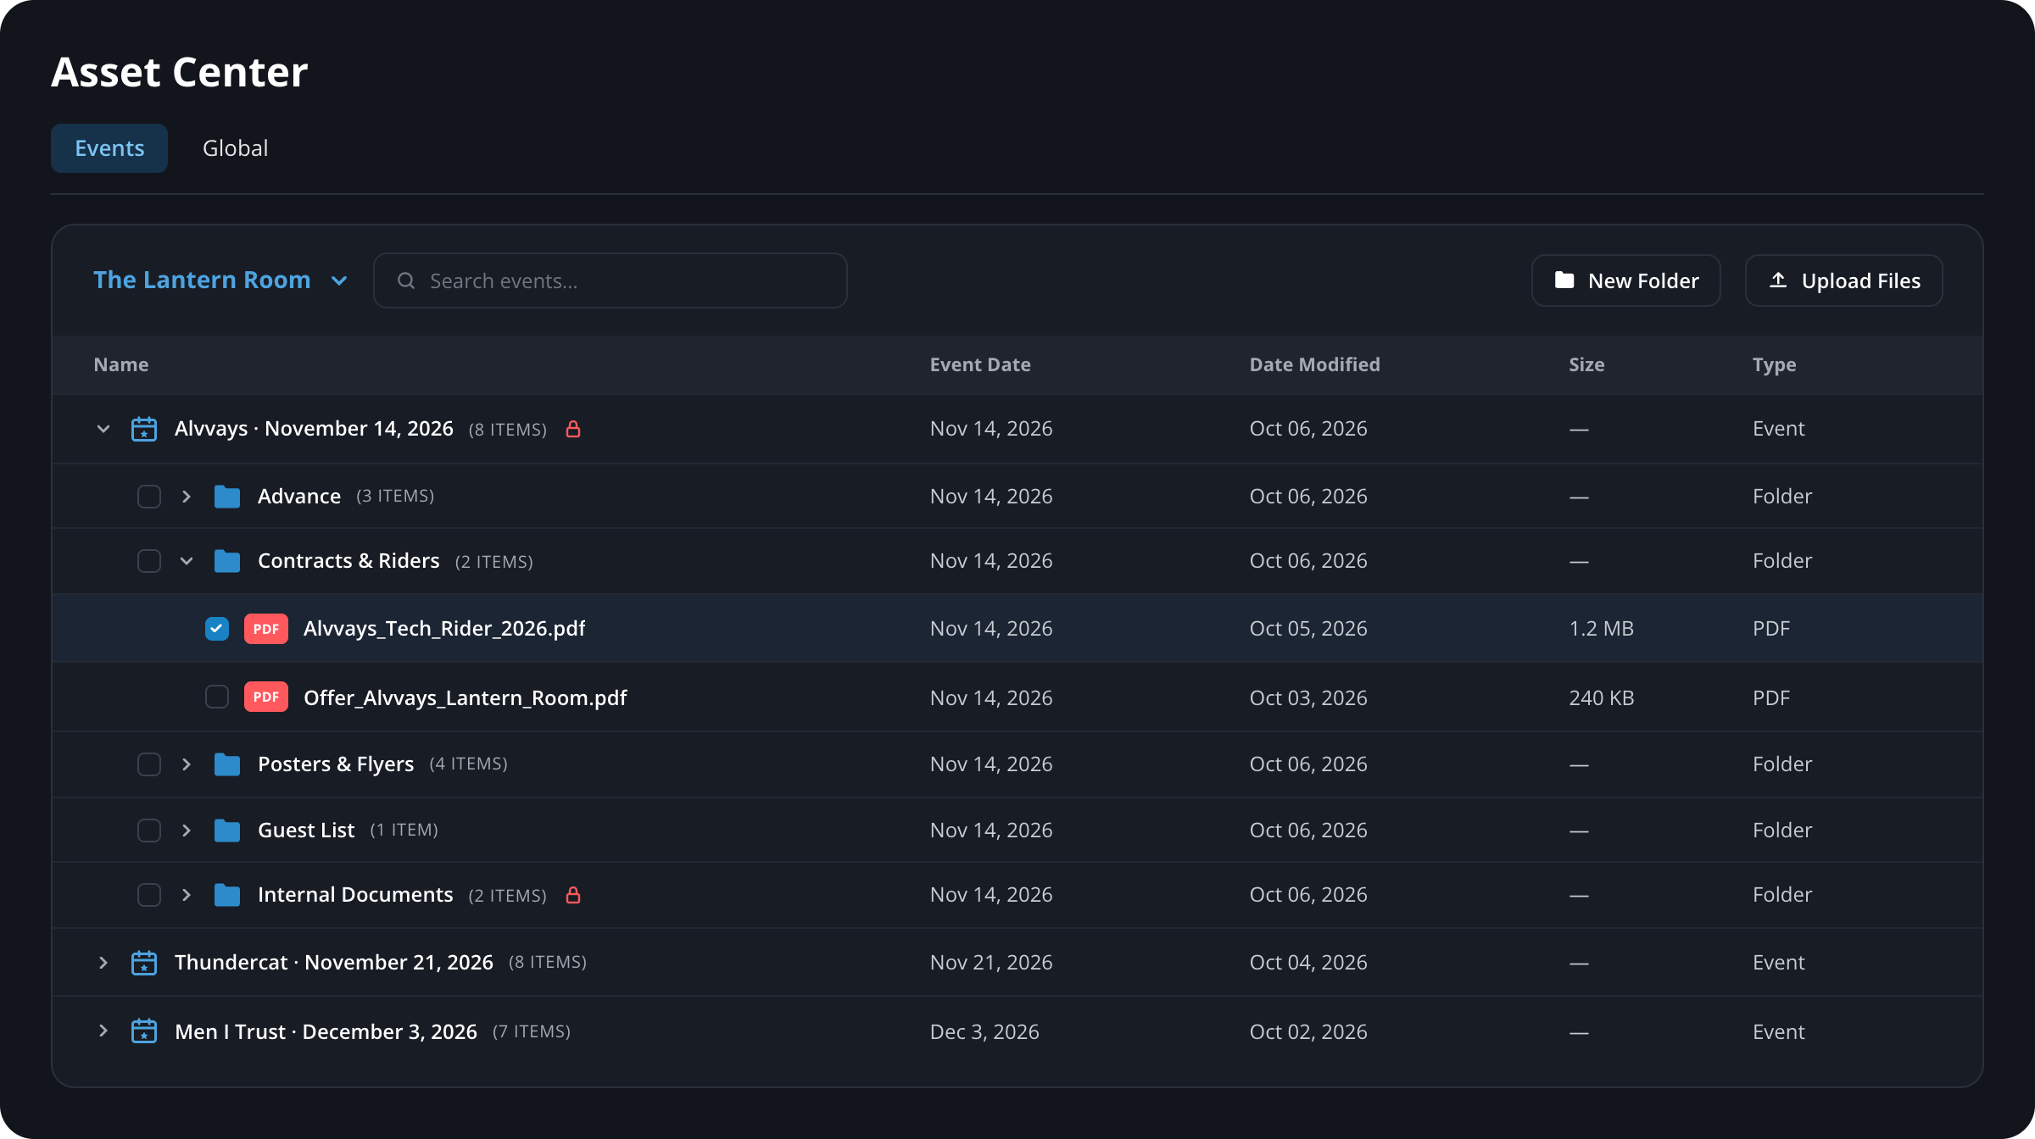Click the Posters & Flyers folder icon

[x=227, y=764]
